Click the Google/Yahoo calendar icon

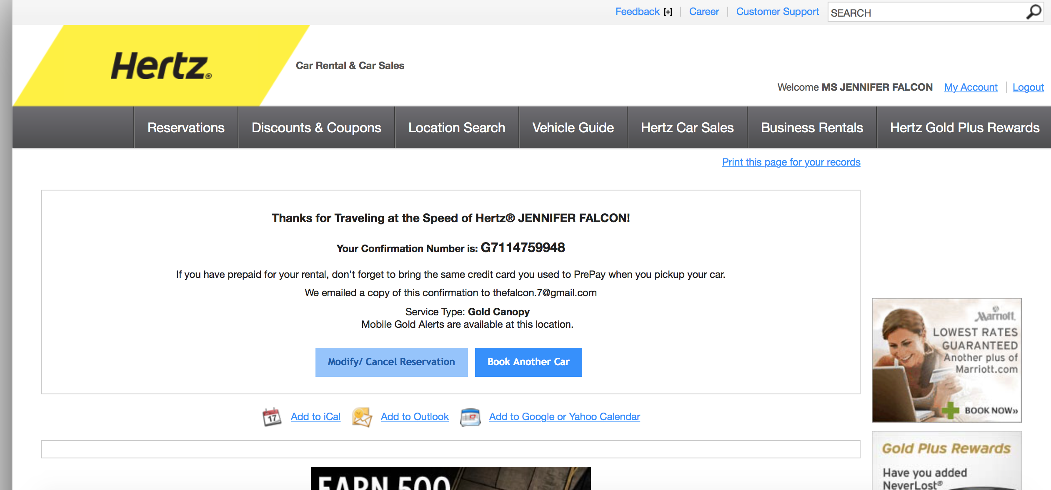point(470,417)
